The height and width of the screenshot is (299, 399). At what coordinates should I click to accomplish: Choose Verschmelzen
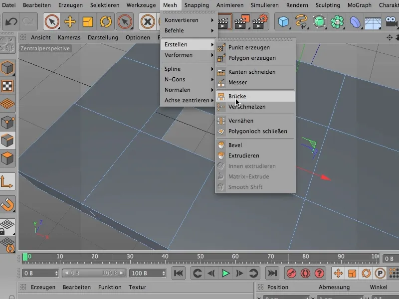255,107
